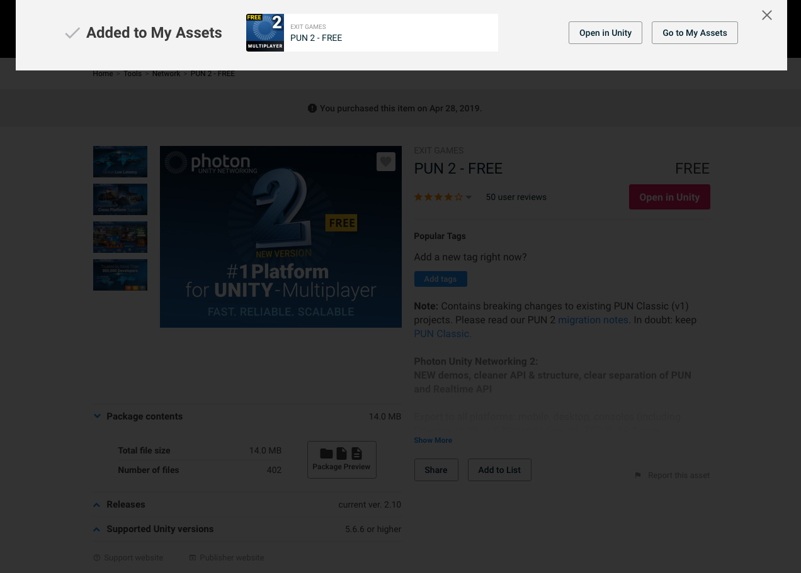
Task: Click 402 number of files value
Action: (274, 470)
